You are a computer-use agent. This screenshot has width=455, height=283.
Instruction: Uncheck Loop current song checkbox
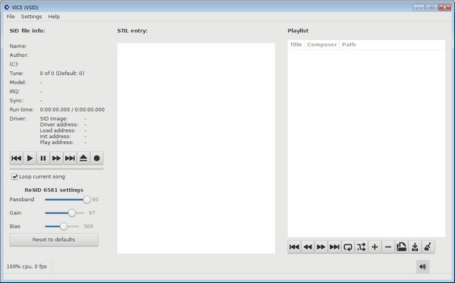pos(14,177)
